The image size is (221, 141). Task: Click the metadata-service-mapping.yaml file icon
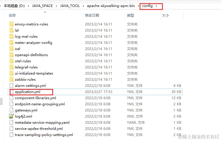click(x=11, y=123)
